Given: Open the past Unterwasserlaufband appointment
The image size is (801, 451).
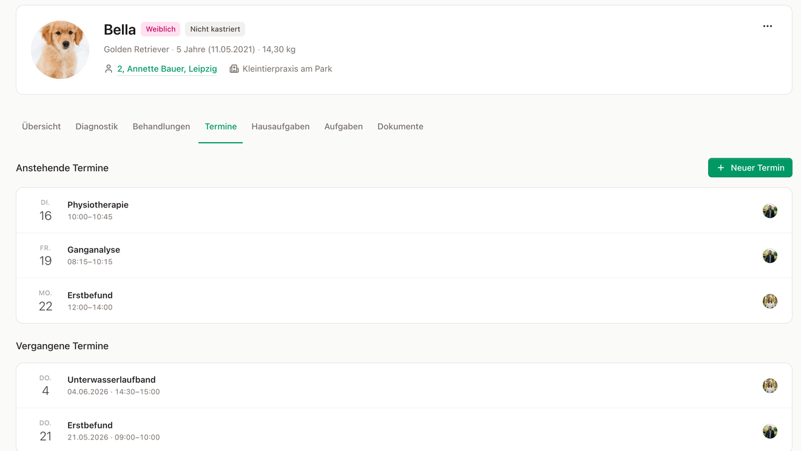Looking at the screenshot, I should point(404,385).
